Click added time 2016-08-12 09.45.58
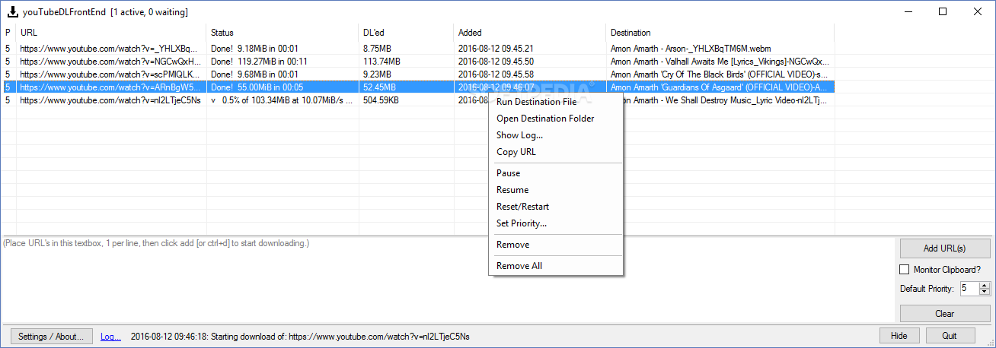 pos(496,74)
